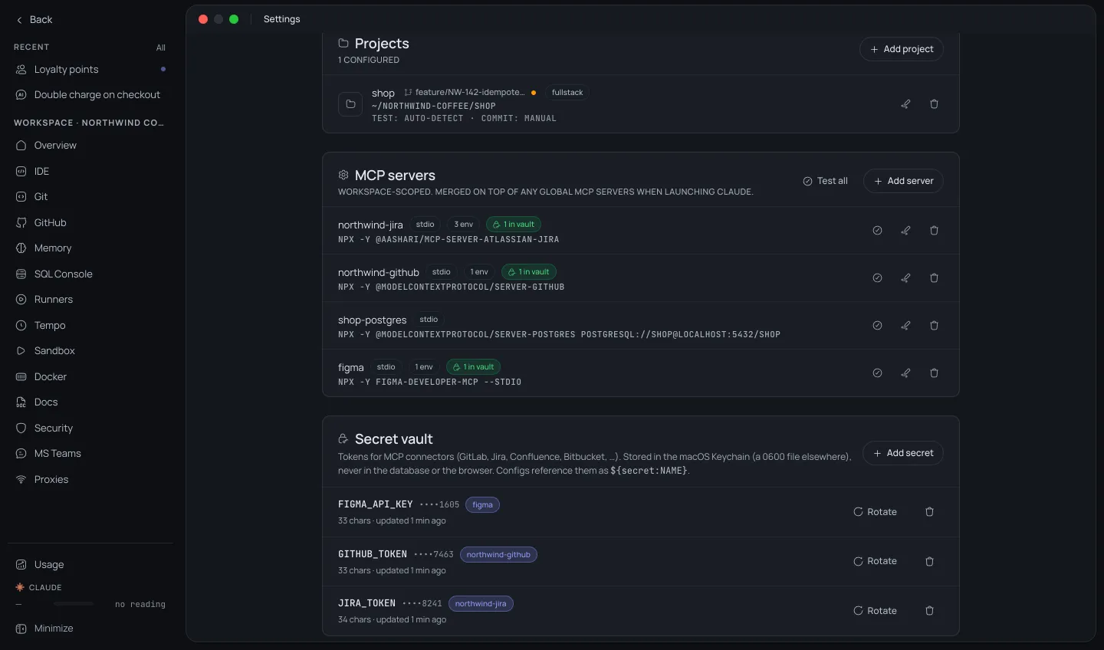Edit the northwind-jira server entry
The width and height of the screenshot is (1104, 650).
(905, 231)
